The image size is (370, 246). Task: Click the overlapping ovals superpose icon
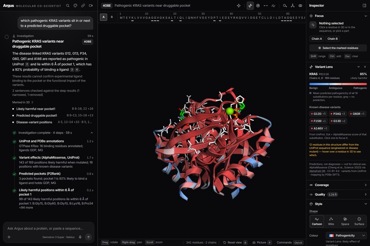coord(300,5)
